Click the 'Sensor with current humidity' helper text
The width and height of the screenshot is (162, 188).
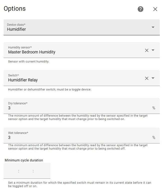click(x=29, y=61)
